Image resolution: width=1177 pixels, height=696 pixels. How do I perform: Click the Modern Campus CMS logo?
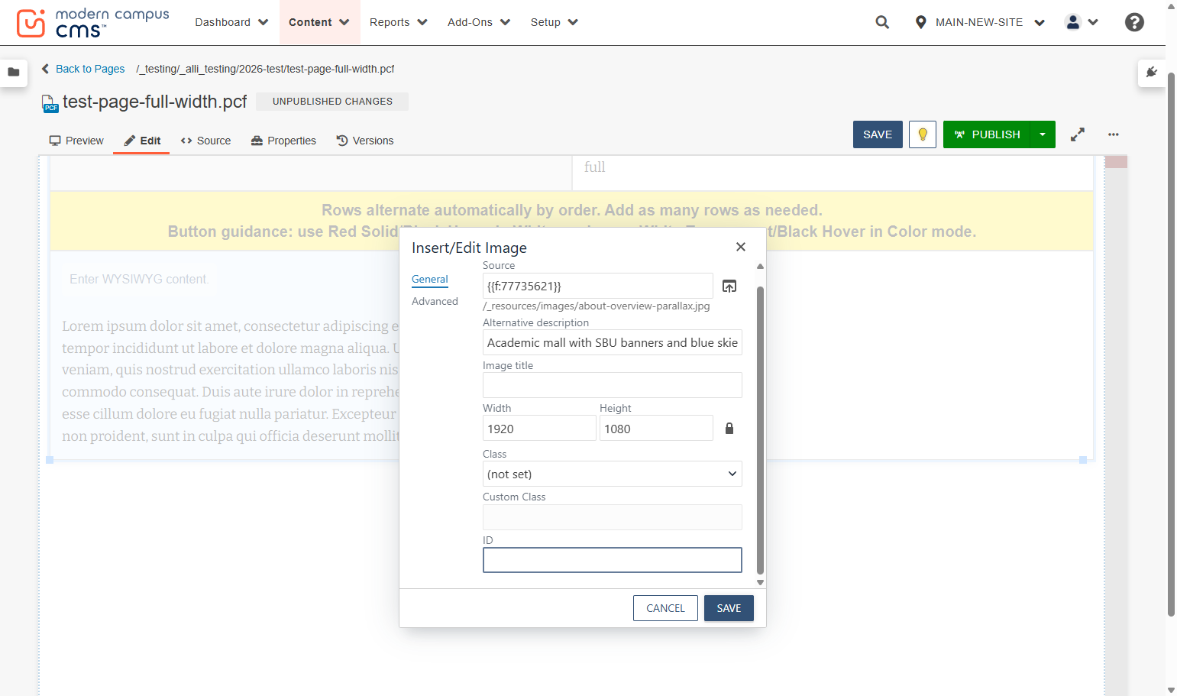click(x=92, y=23)
